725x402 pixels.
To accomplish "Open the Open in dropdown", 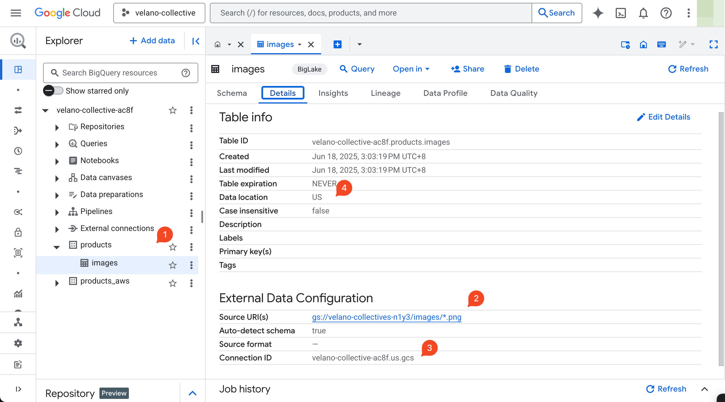I will (x=411, y=69).
